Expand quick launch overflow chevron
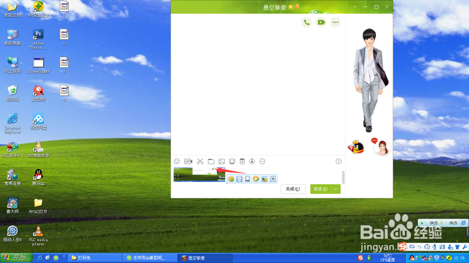This screenshot has width=469, height=263. coord(64,256)
